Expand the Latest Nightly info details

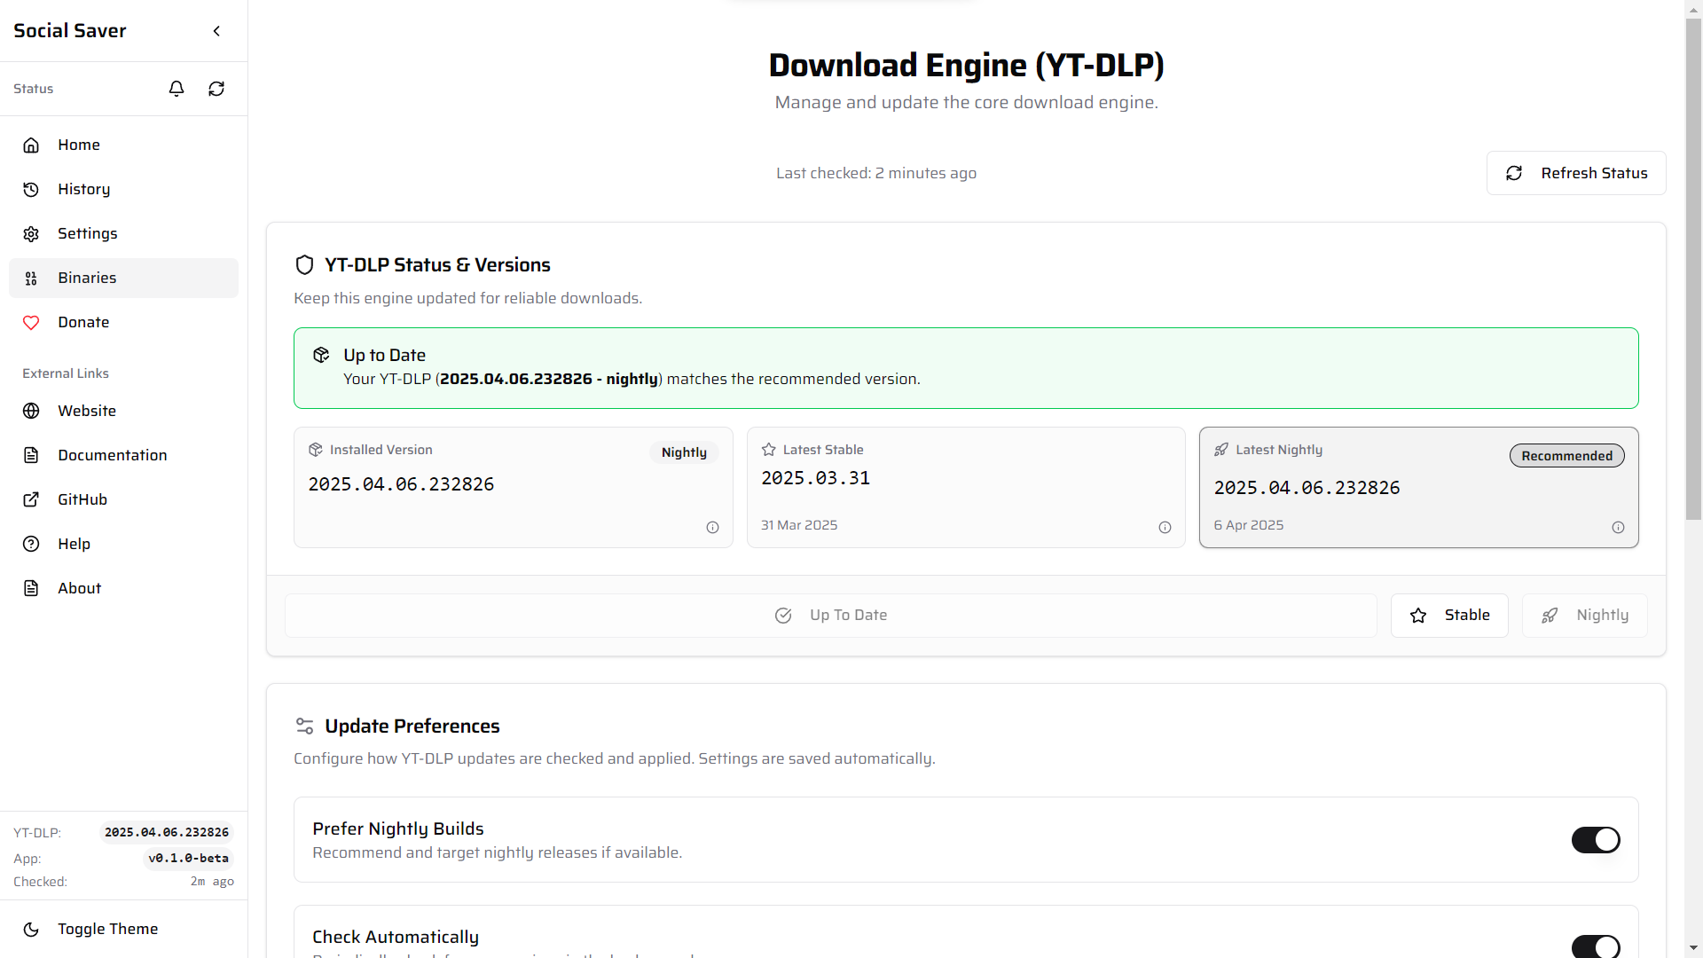tap(1619, 527)
